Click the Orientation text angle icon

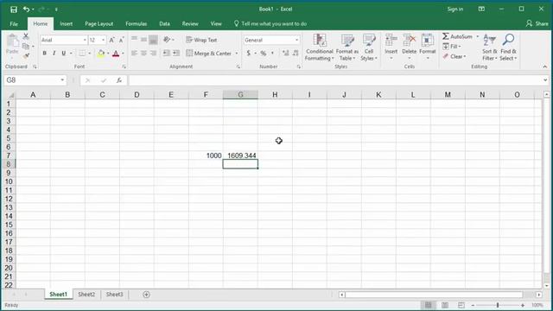tap(167, 40)
